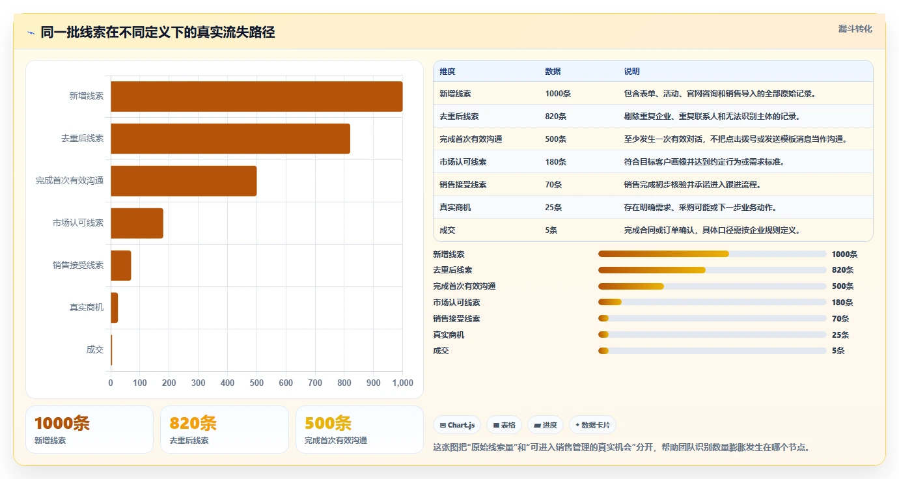Click the 漏斗转化 tag in the header
Image resolution: width=899 pixels, height=479 pixels.
(855, 29)
